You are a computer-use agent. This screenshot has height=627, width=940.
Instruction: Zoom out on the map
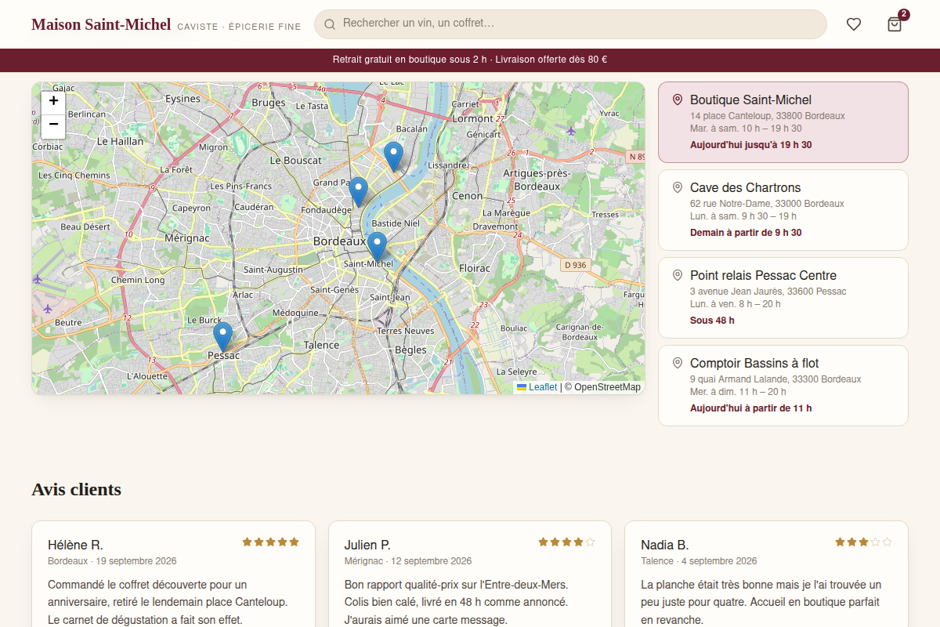(x=53, y=125)
